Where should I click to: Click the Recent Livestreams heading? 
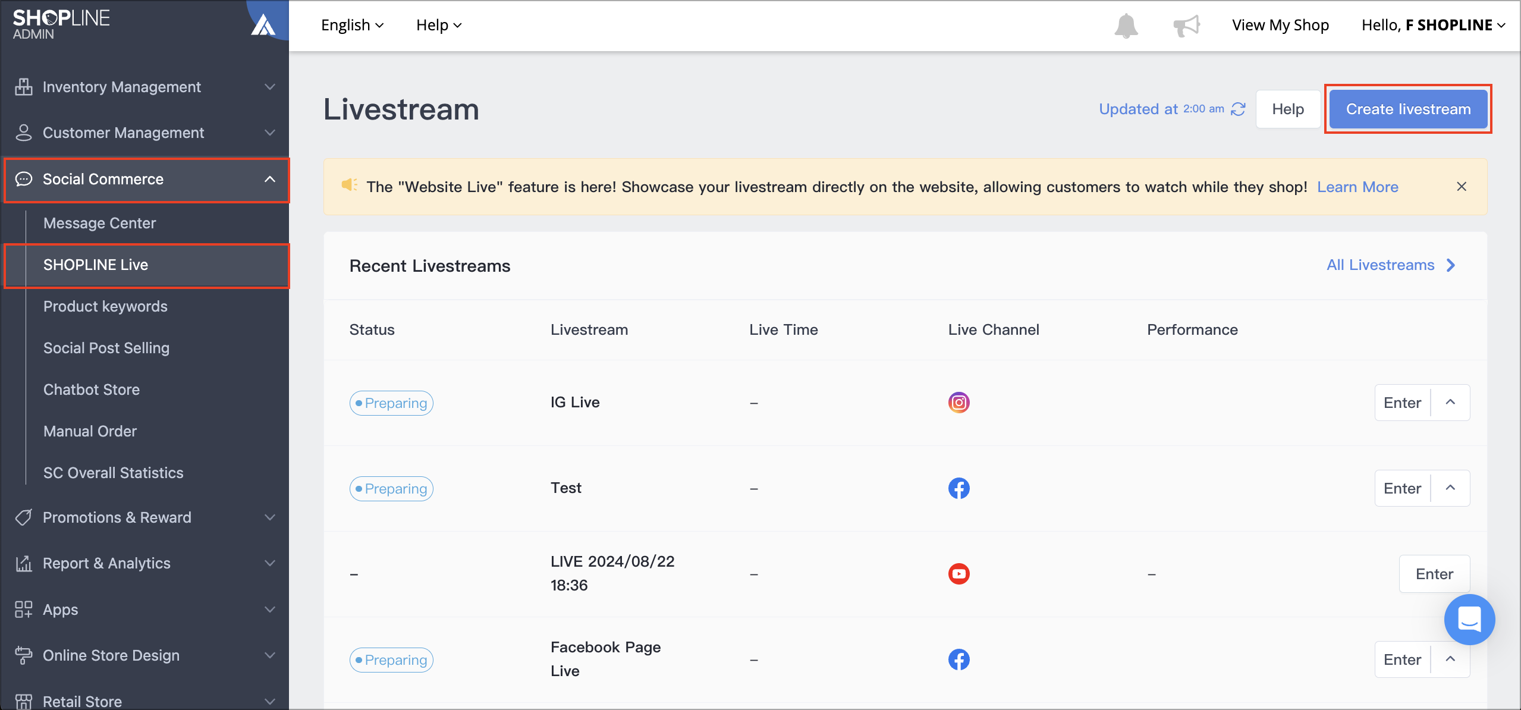pos(430,266)
